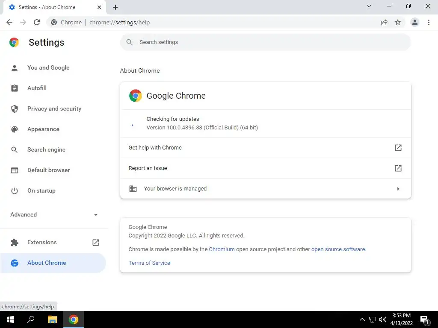This screenshot has height=328, width=438.
Task: Open File Explorer from the taskbar
Action: [52, 319]
